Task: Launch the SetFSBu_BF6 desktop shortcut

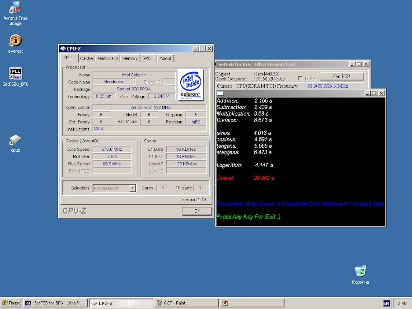Action: pos(15,76)
